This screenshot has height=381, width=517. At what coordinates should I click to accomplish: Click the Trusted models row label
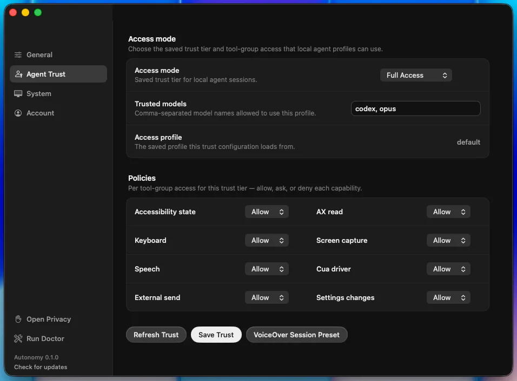161,104
